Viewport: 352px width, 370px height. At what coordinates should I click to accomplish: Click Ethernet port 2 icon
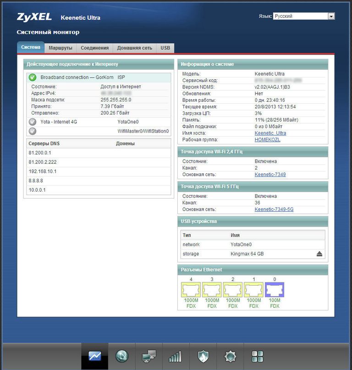pyautogui.click(x=233, y=290)
